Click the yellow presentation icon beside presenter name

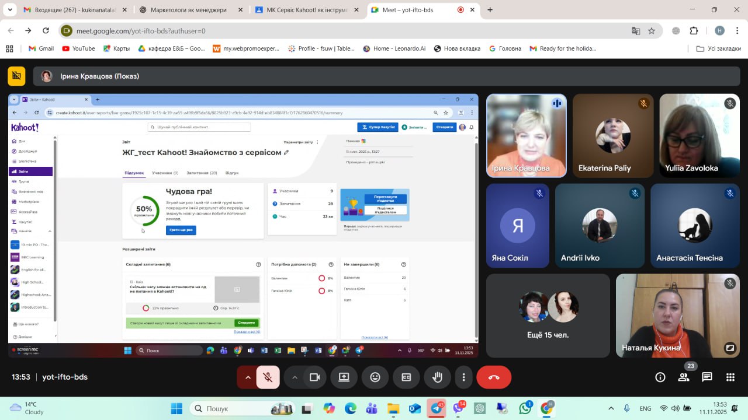16,76
